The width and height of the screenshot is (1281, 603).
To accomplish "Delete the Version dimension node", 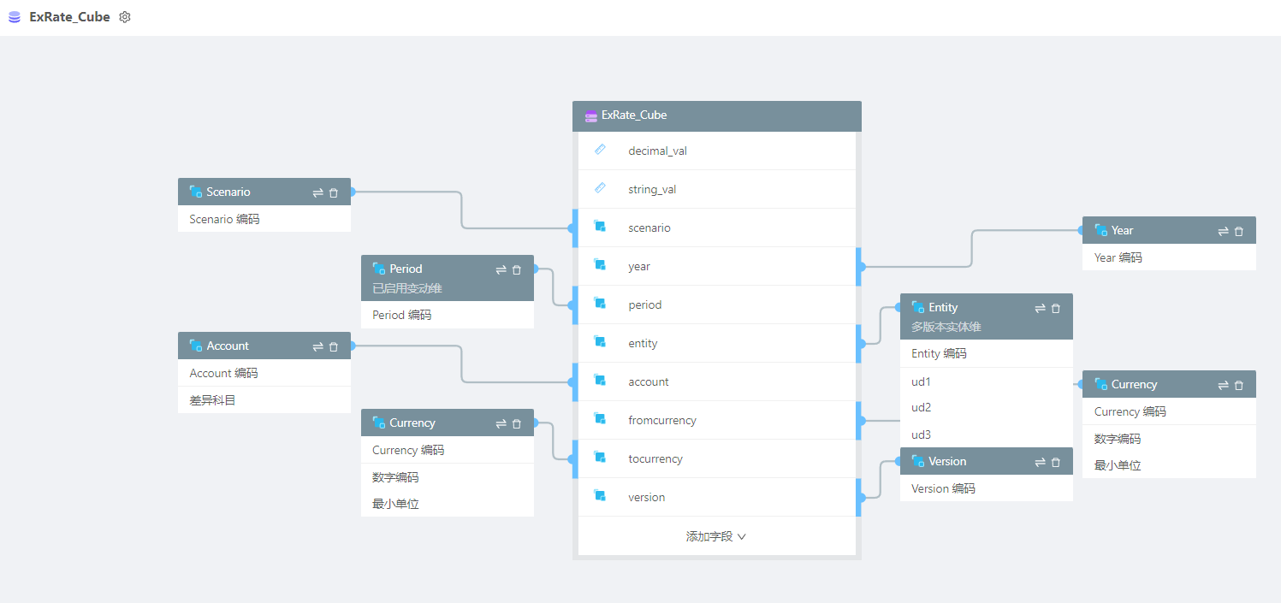I will click(x=1055, y=462).
